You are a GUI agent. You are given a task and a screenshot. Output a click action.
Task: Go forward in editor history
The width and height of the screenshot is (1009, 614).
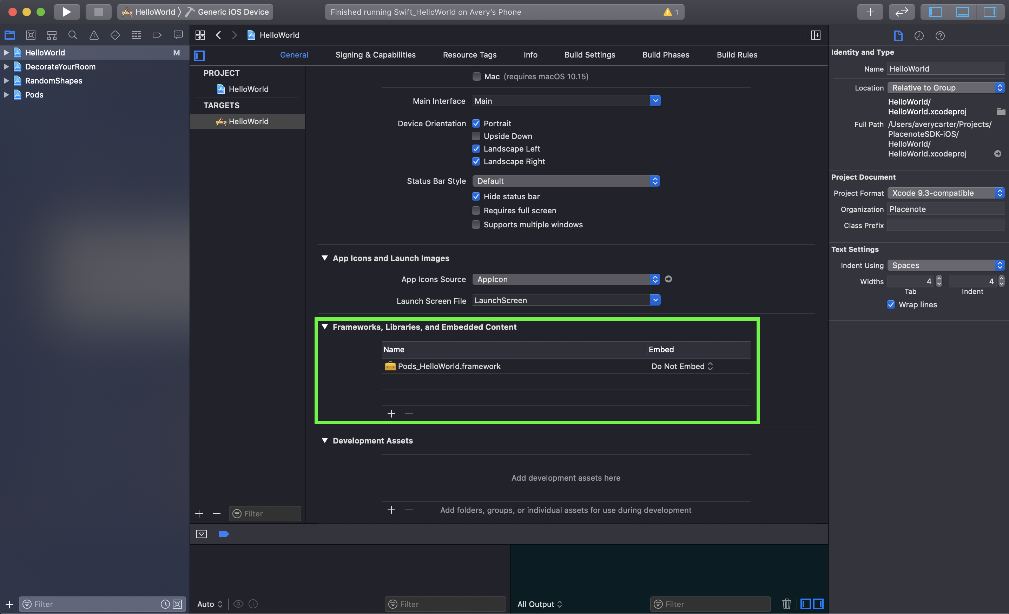tap(234, 35)
